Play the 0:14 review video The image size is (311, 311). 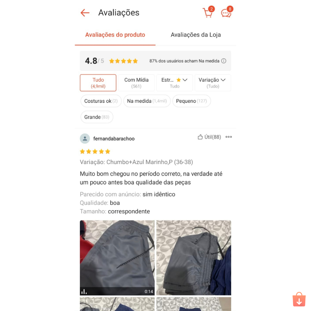pyautogui.click(x=117, y=258)
